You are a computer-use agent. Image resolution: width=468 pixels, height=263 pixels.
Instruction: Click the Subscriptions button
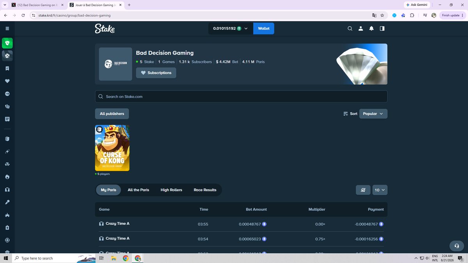[x=156, y=73]
